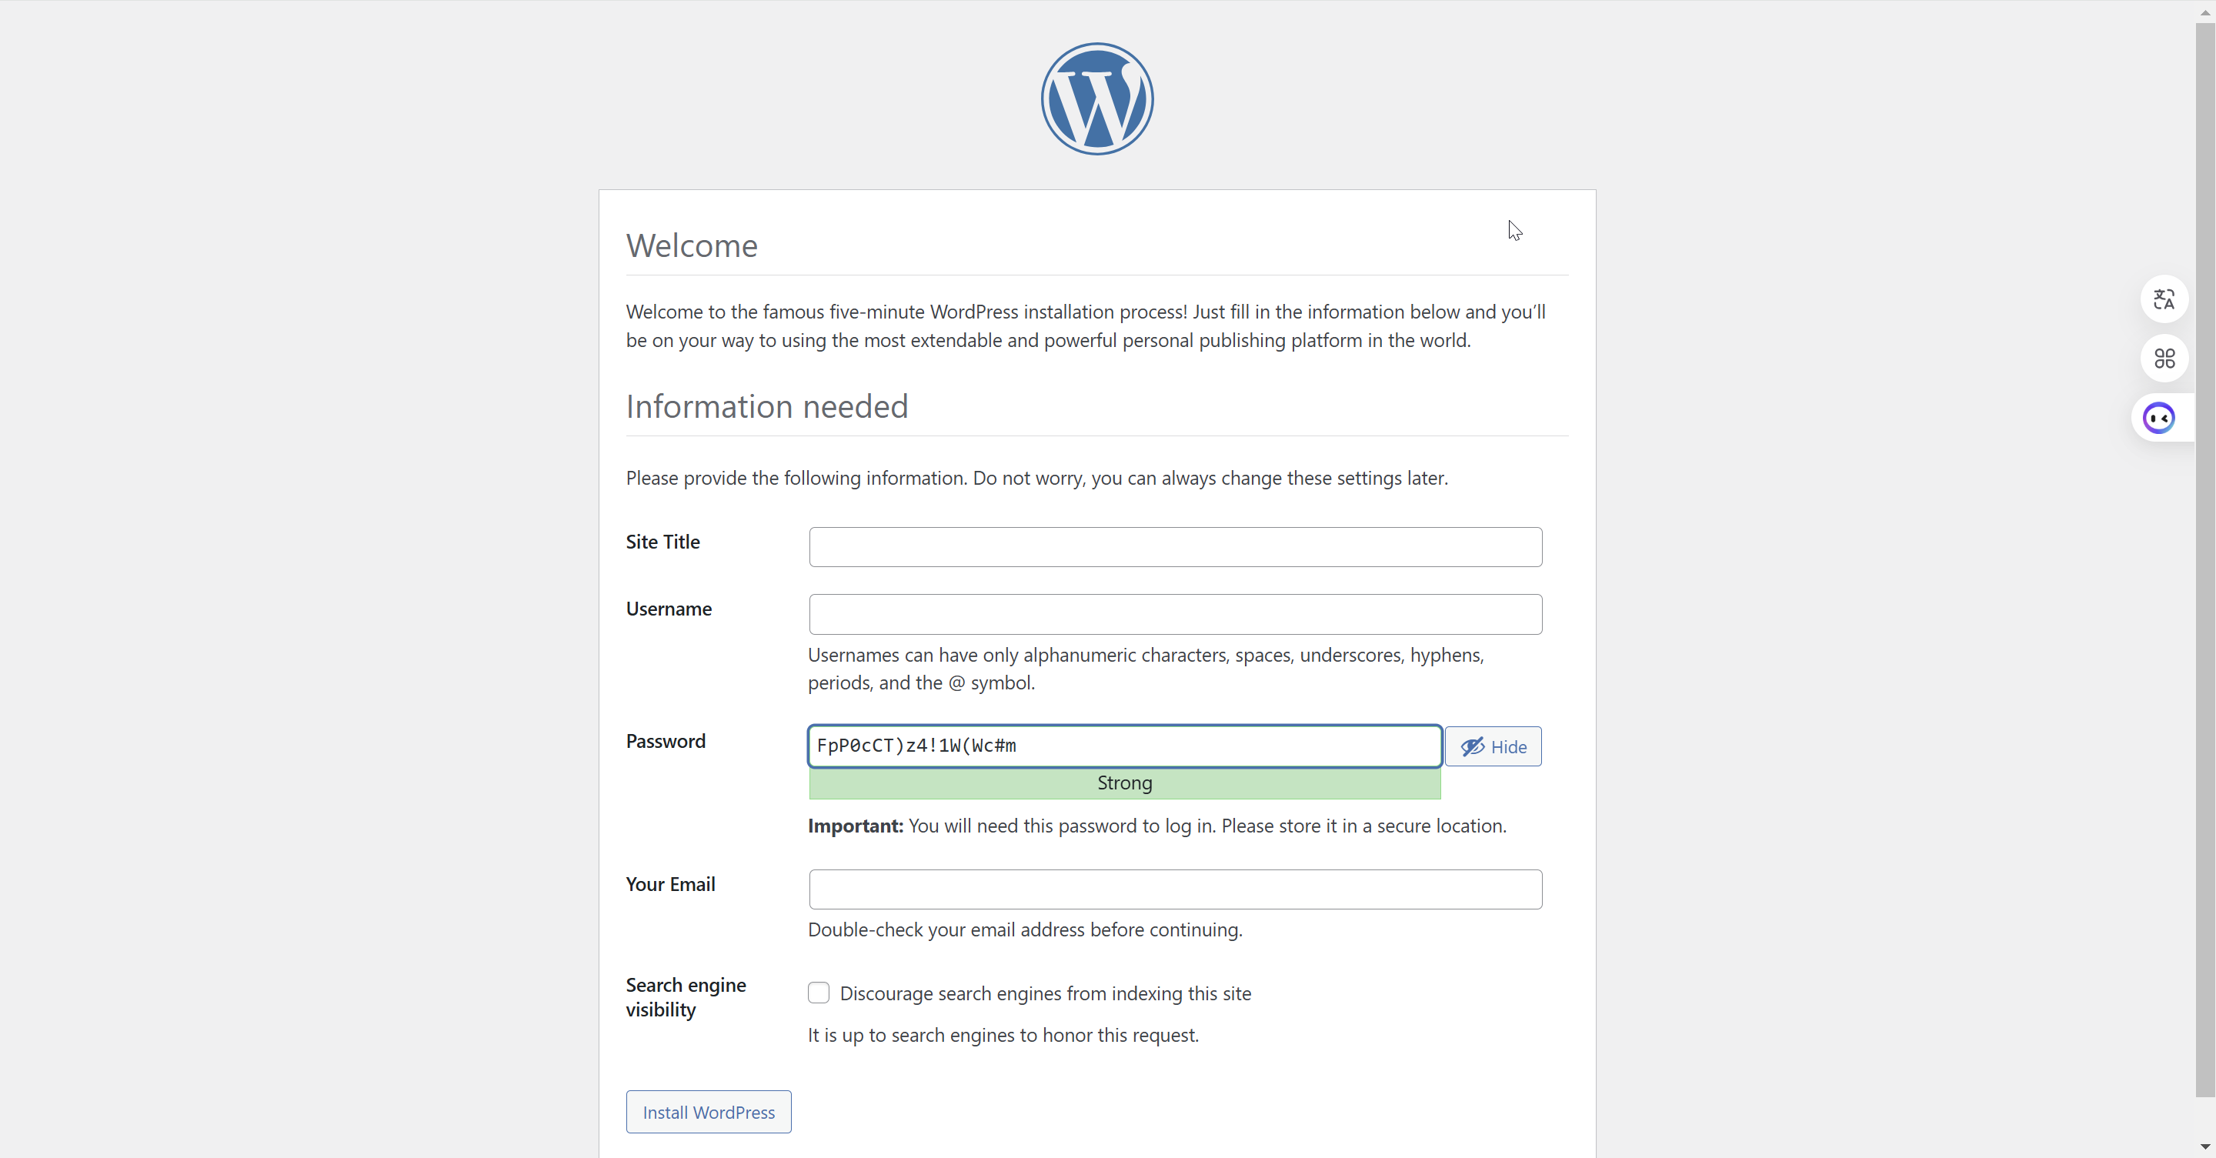
Task: Click the Search engine visibility label
Action: coord(686,997)
